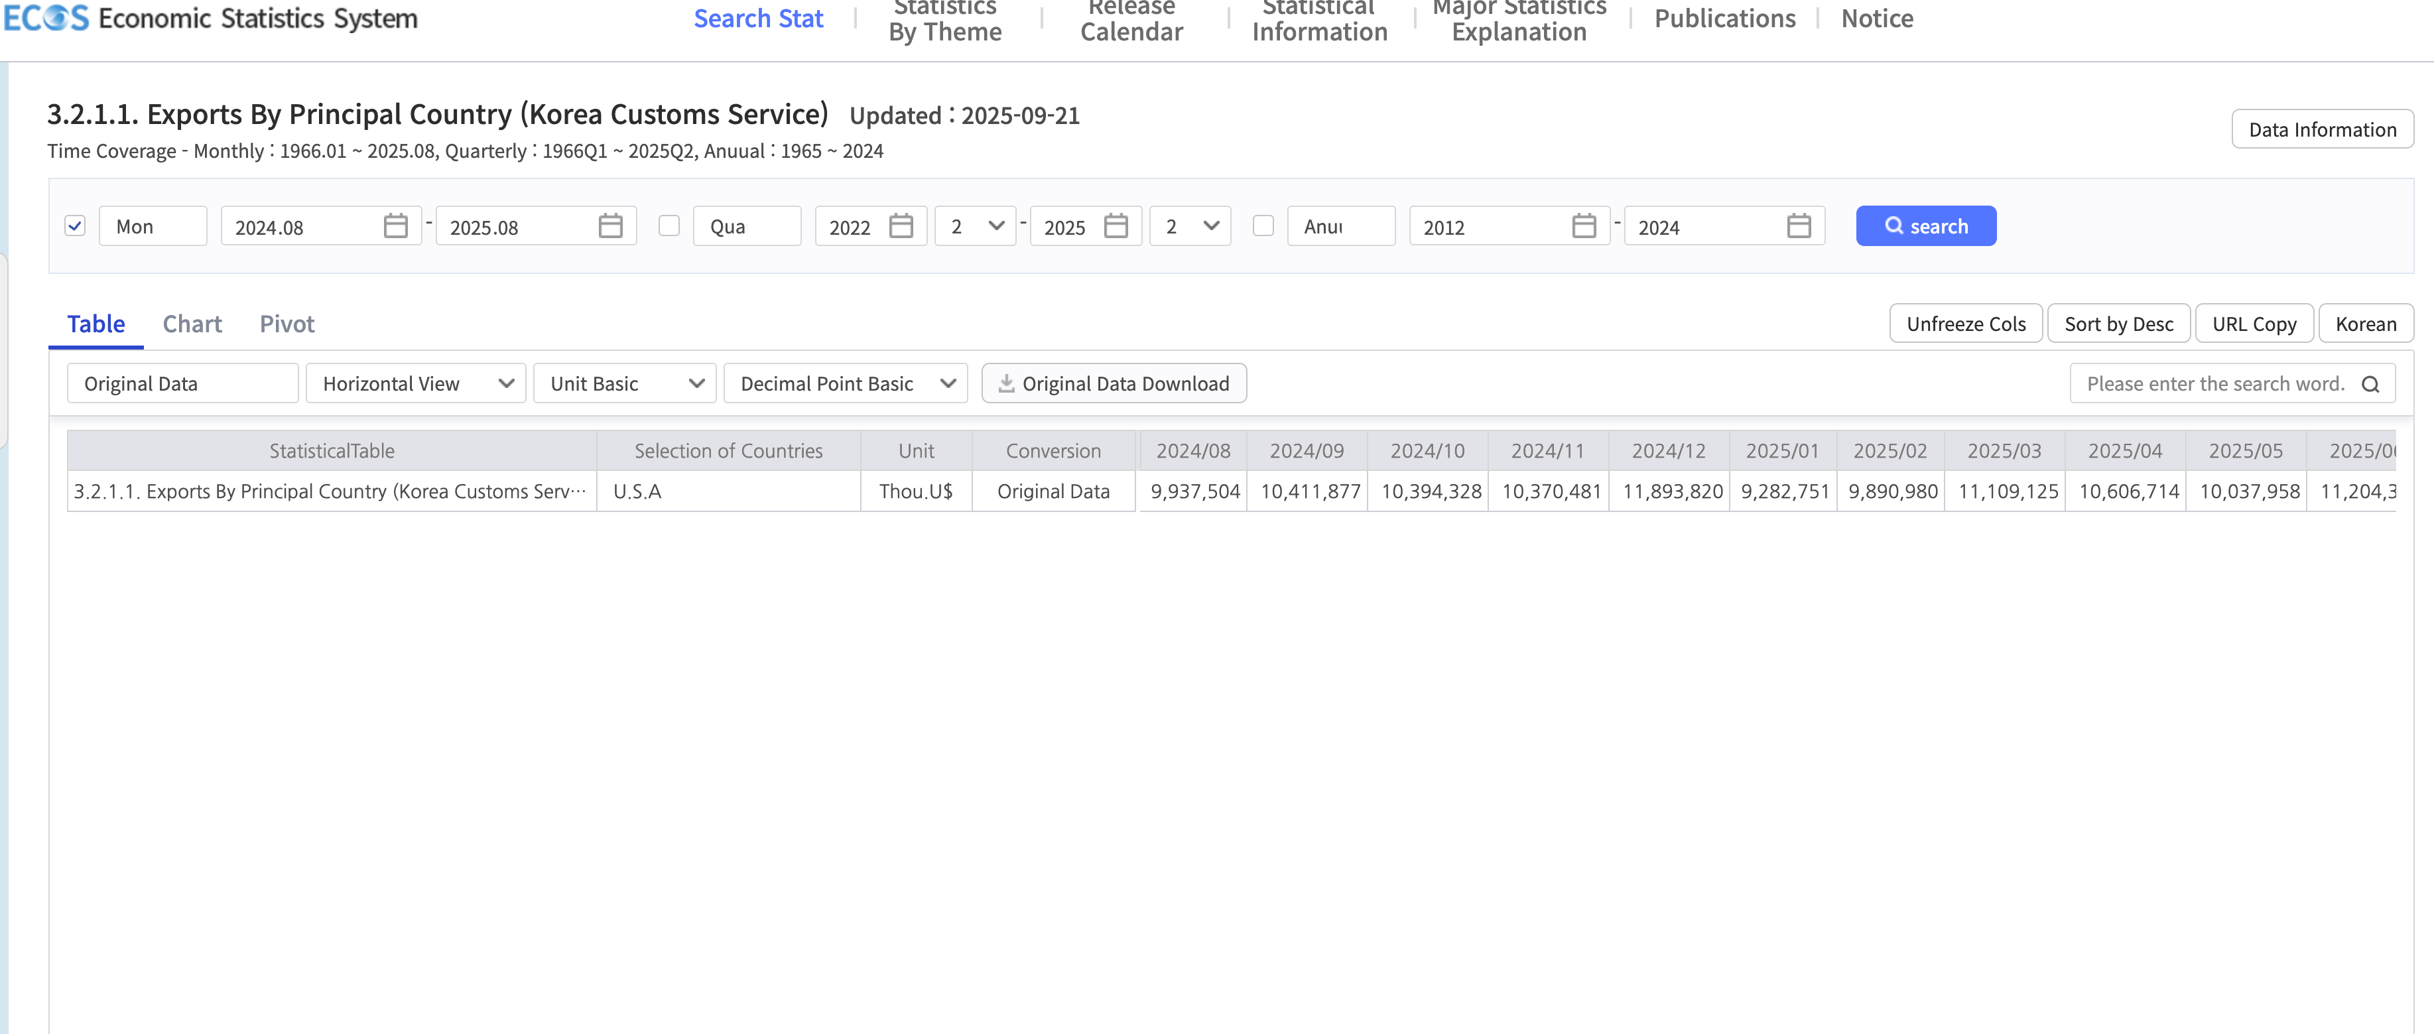The height and width of the screenshot is (1034, 2434).
Task: Switch to the Chart tab
Action: click(192, 324)
